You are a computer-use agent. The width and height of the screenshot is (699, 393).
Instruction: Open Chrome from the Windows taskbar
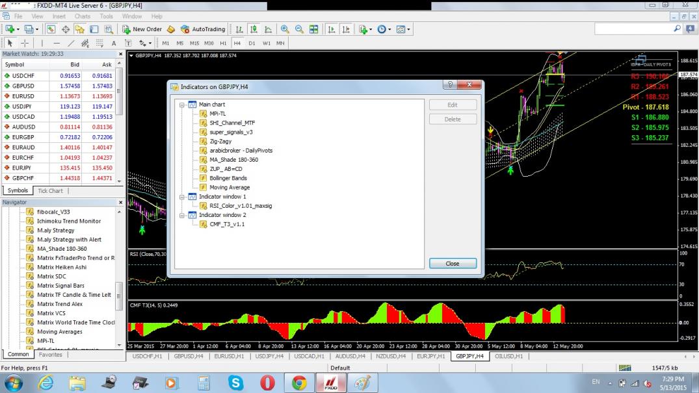click(299, 383)
